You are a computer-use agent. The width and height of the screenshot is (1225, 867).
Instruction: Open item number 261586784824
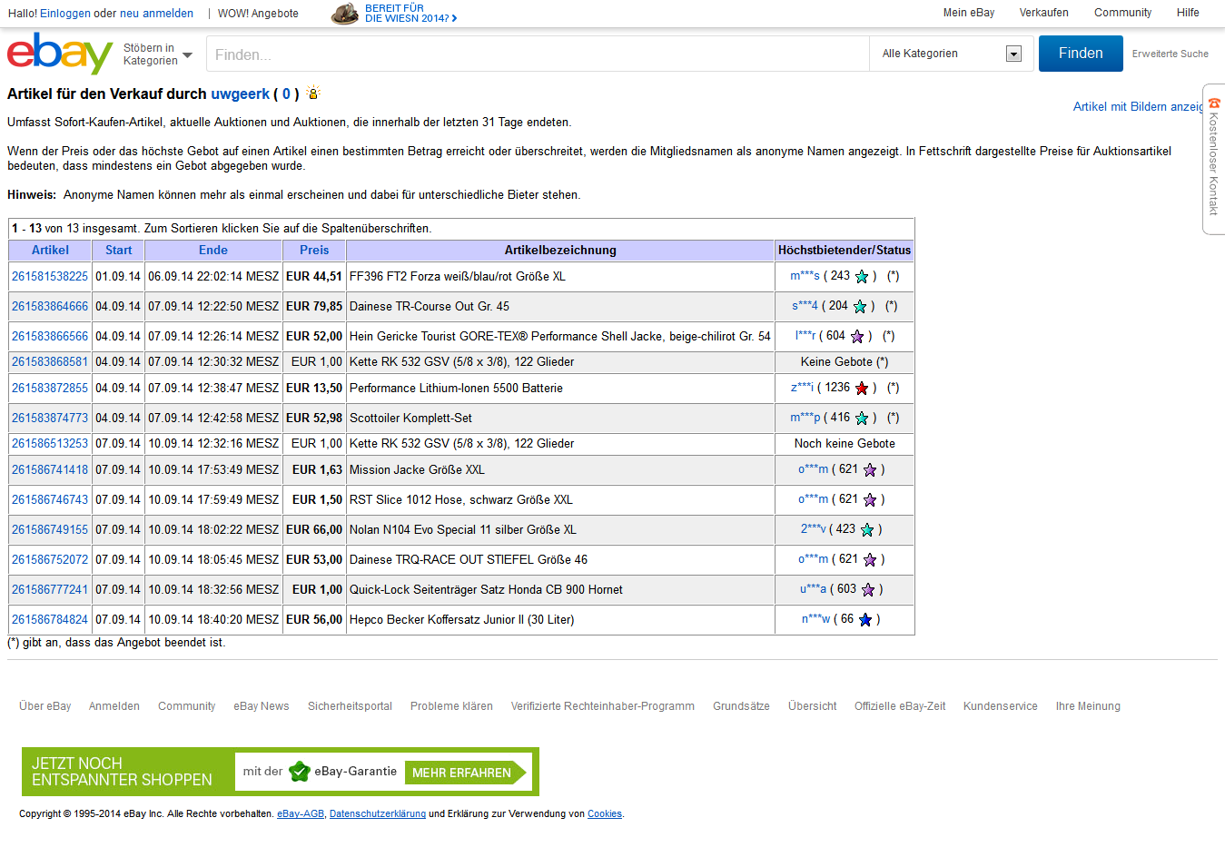[50, 620]
